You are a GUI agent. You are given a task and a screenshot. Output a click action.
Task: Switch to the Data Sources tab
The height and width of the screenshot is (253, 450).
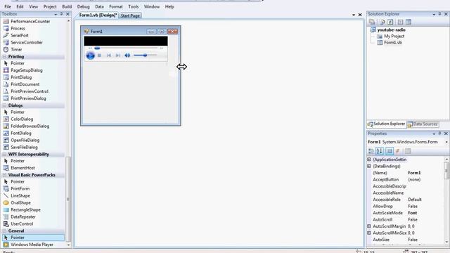point(423,124)
